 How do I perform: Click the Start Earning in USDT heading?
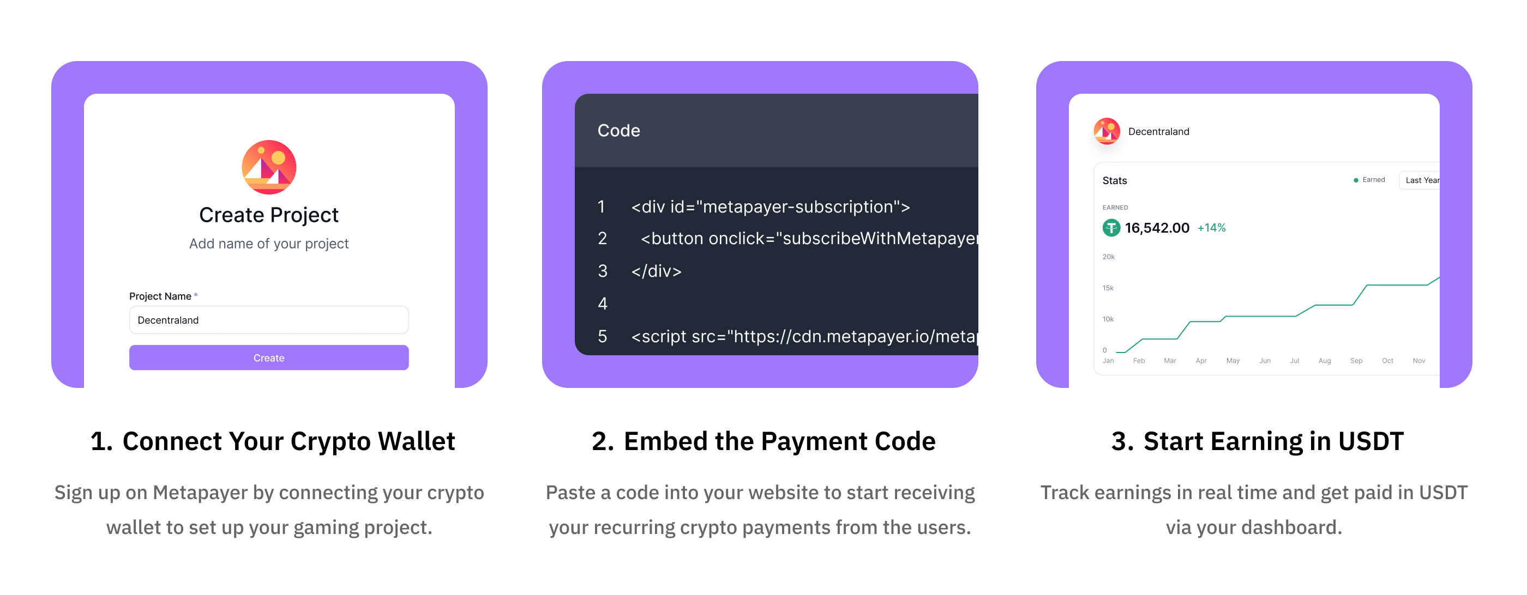pyautogui.click(x=1257, y=441)
